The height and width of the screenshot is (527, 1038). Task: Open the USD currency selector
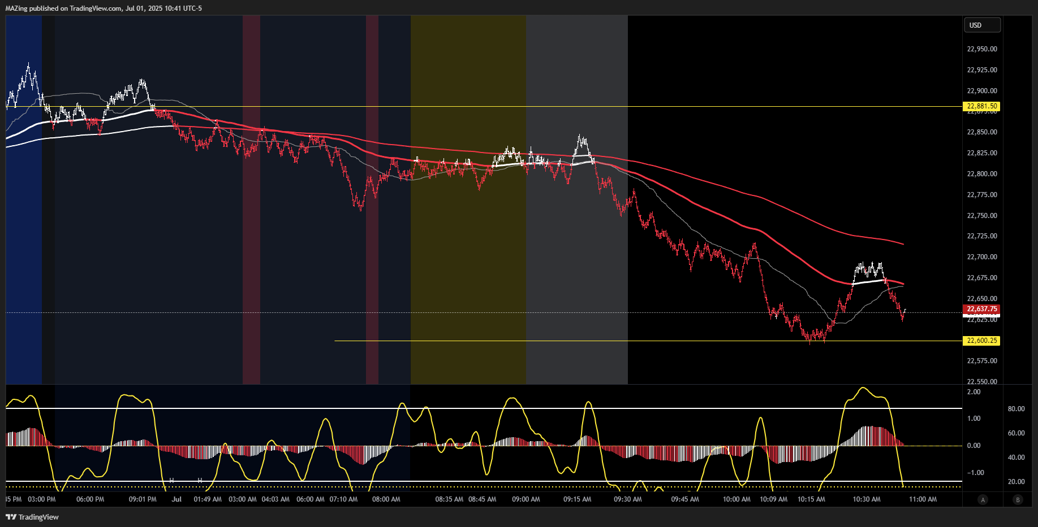(x=982, y=25)
